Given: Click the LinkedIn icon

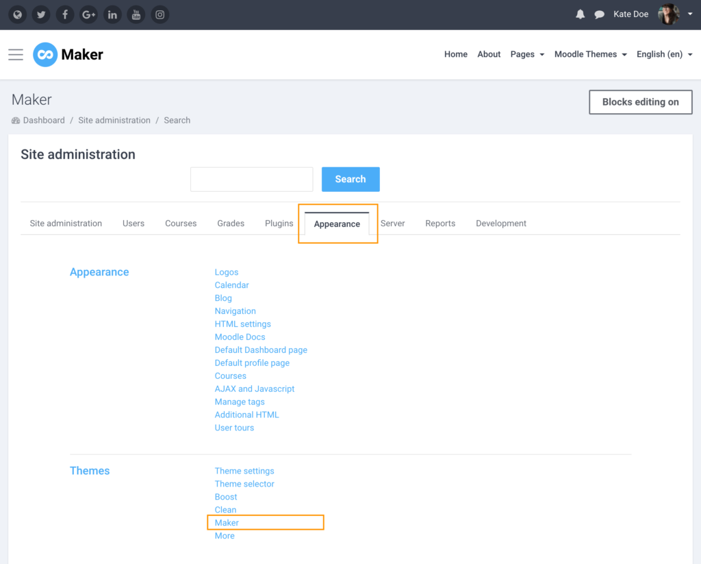Looking at the screenshot, I should 112,14.
